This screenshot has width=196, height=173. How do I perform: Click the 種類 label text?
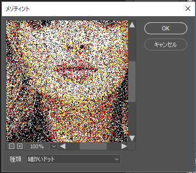(16, 159)
